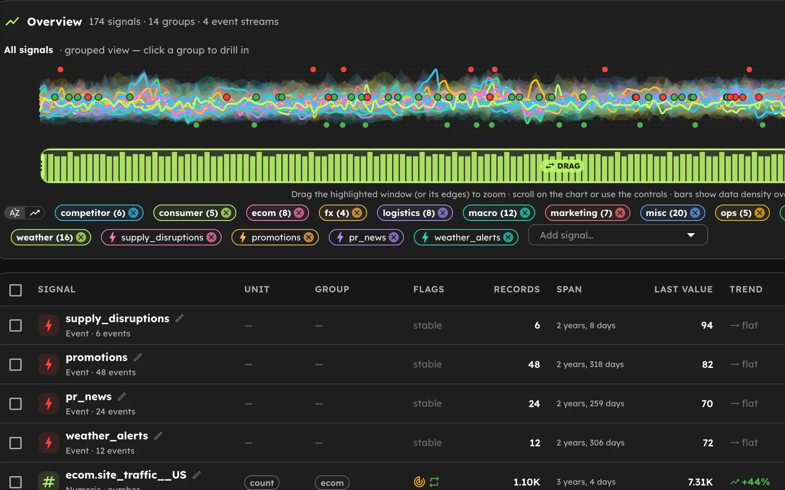785x490 pixels.
Task: Edit the weather_alerts signal name pencil
Action: (x=158, y=436)
